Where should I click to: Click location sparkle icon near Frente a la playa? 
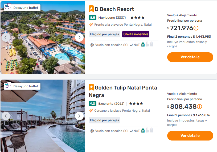pos(91,25)
